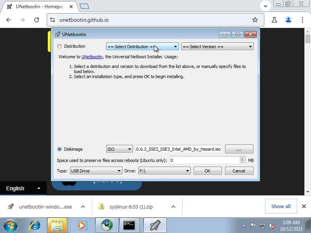This screenshot has height=233, width=311.
Task: Open the syslinux-6.03 (1).zip download item
Action: pyautogui.click(x=126, y=207)
